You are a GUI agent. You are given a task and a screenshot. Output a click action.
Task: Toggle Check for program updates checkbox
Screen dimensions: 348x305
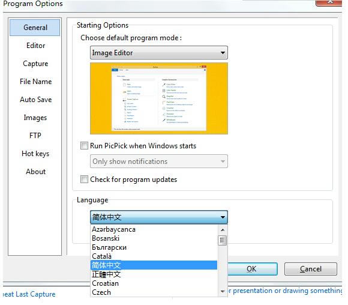84,179
